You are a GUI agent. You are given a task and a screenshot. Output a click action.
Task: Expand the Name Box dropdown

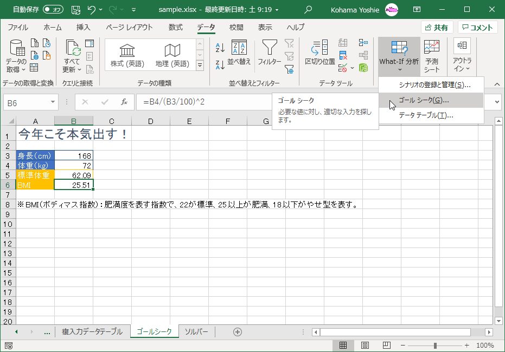click(52, 101)
